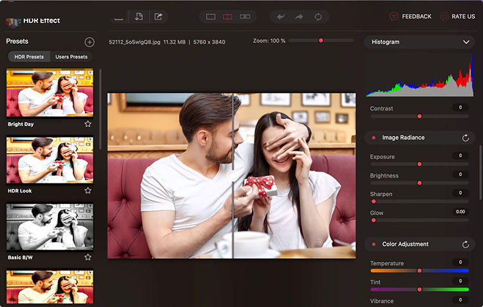
Task: Toggle the Color Adjustment red dot
Action: click(x=374, y=244)
